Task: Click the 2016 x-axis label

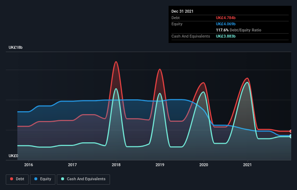Action: tap(29, 165)
